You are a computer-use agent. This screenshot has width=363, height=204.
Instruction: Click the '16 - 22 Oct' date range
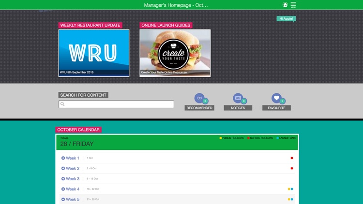tap(93, 189)
